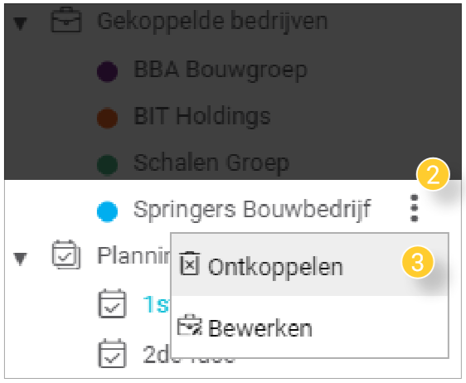Open the three-dot menu for Springers Bouwbedrijf
Image resolution: width=466 pixels, height=383 pixels.
(414, 208)
